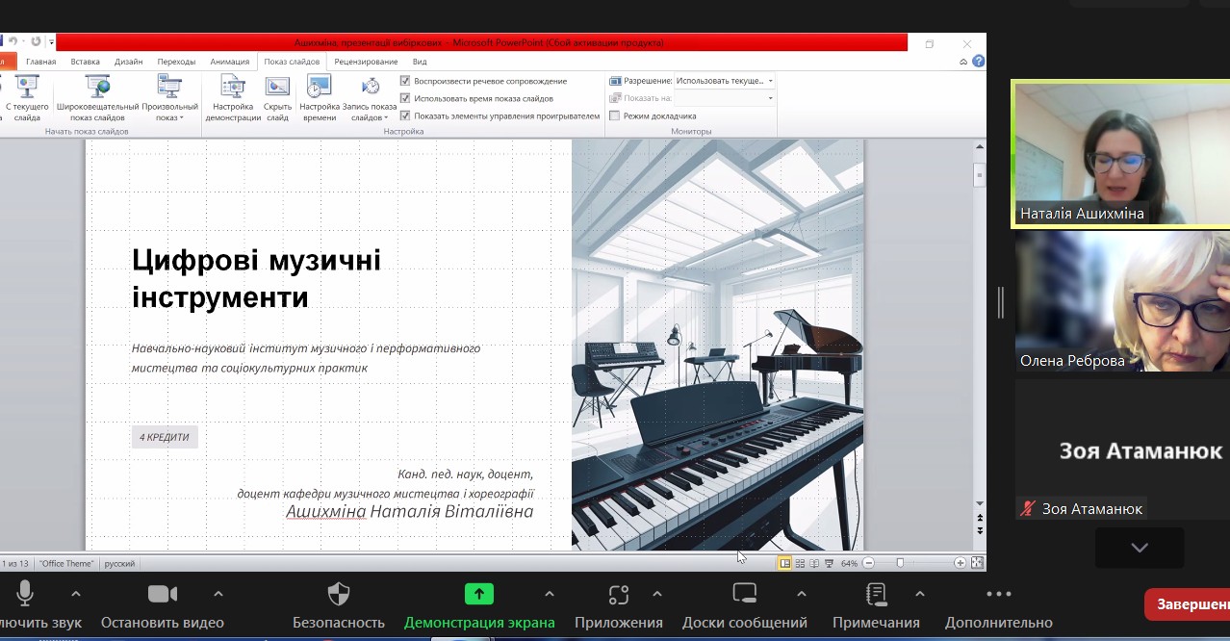Viewport: 1230px width, 641px height.
Task: Enable 'Режим докладчика' presenter view checkbox
Action: pos(615,115)
